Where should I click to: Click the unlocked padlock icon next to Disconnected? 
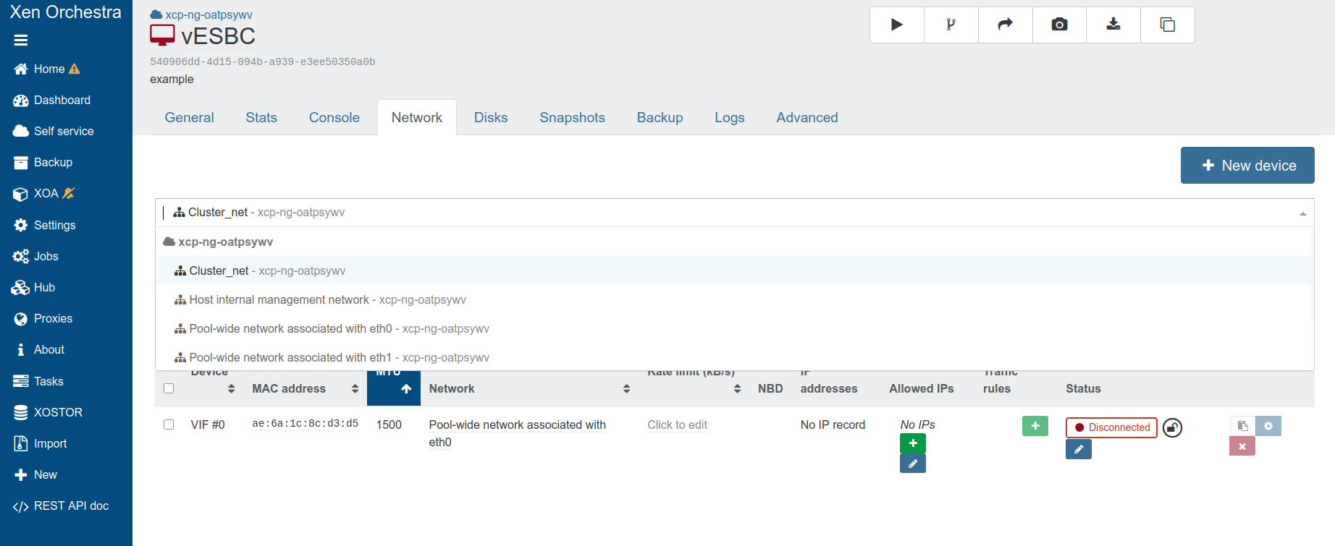tap(1172, 428)
